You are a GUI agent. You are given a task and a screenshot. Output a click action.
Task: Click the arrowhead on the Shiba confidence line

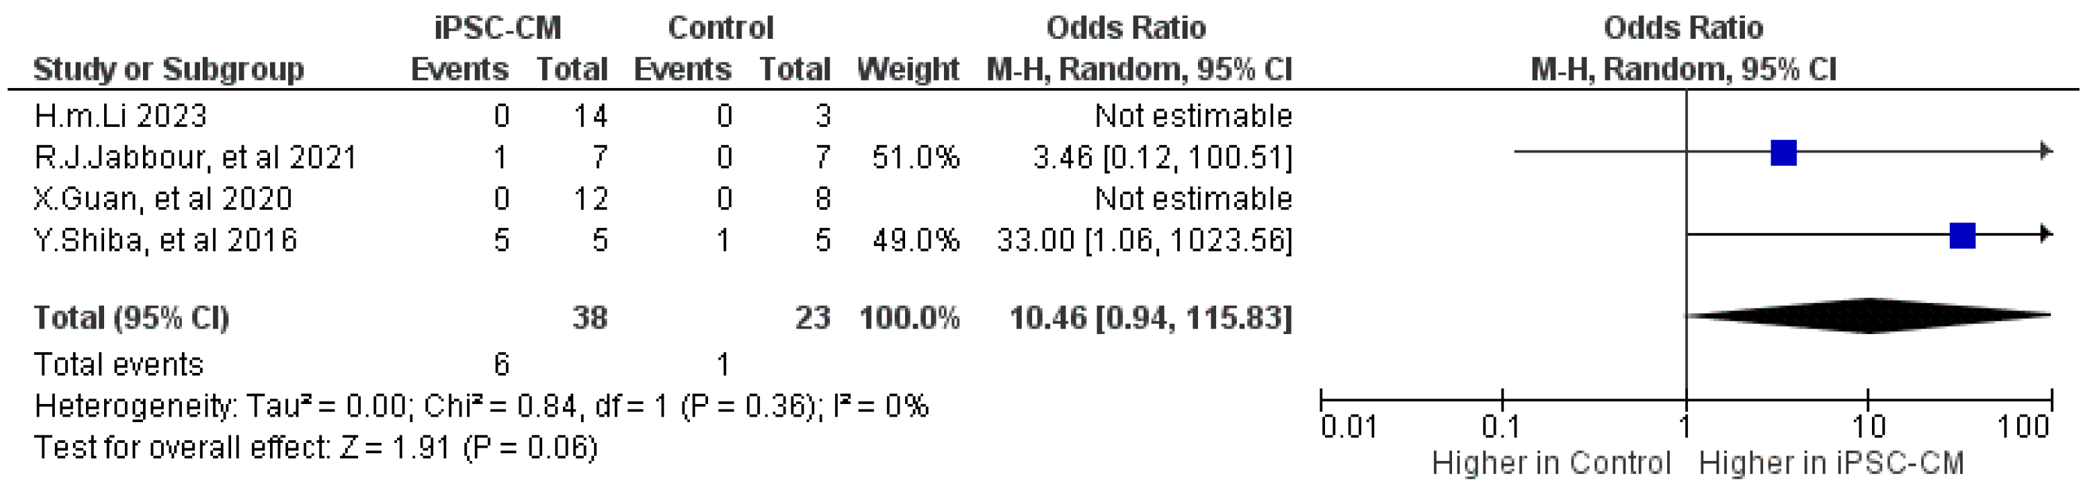pyautogui.click(x=2046, y=235)
